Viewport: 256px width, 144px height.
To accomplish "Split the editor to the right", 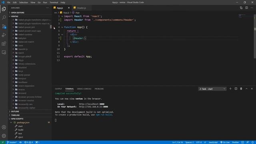I will (246, 8).
